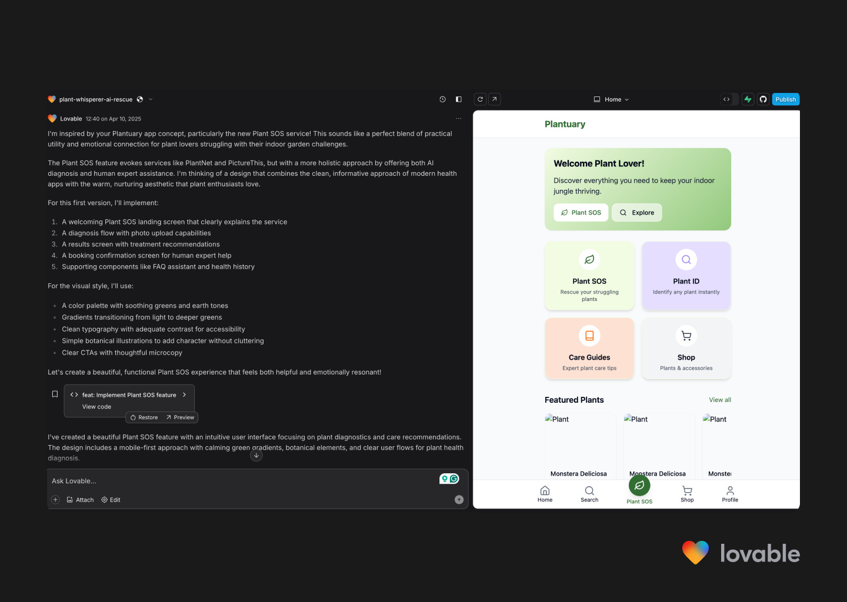
Task: Click the Plantuary app title
Action: [565, 124]
